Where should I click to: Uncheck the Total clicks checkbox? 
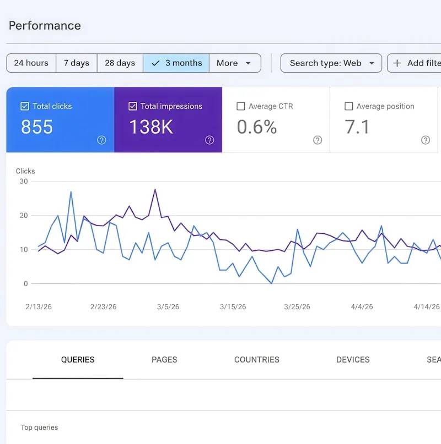tap(25, 106)
